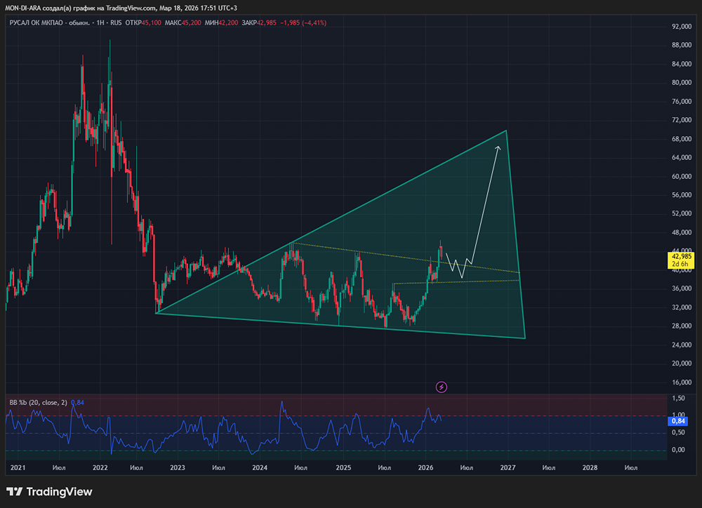
Task: Click the purple lightning event icon
Action: click(441, 387)
